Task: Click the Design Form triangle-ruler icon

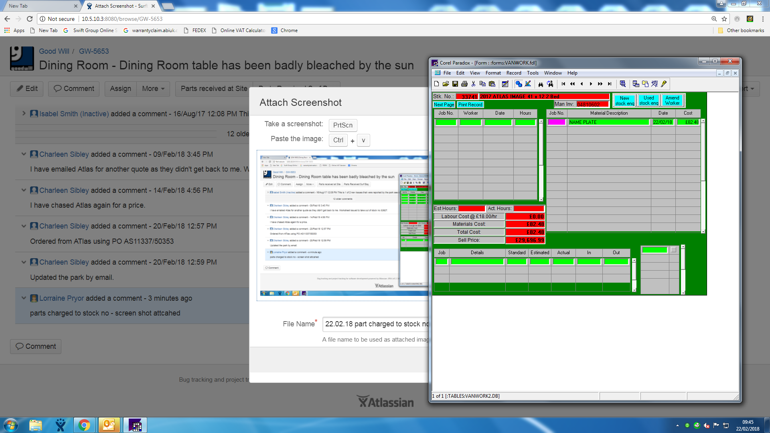Action: pyautogui.click(x=528, y=84)
